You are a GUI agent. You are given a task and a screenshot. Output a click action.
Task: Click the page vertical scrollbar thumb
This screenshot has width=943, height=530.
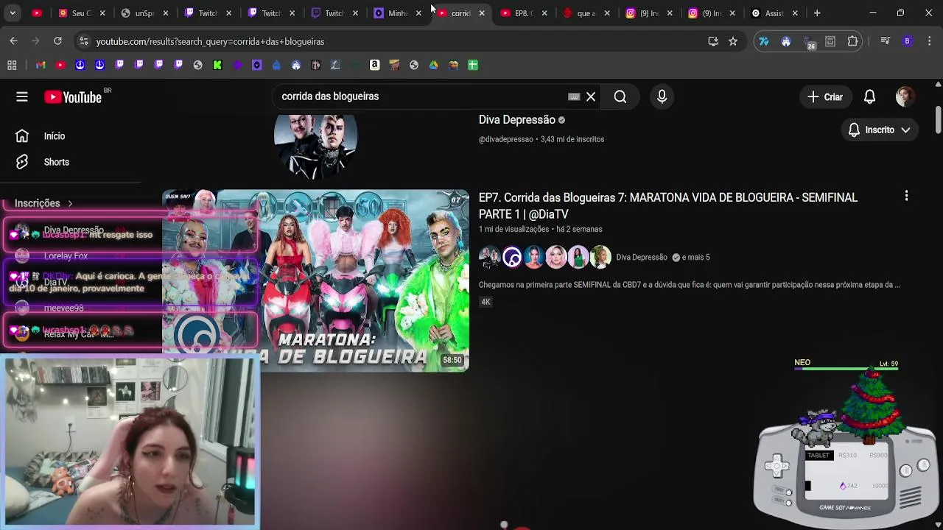click(x=938, y=120)
